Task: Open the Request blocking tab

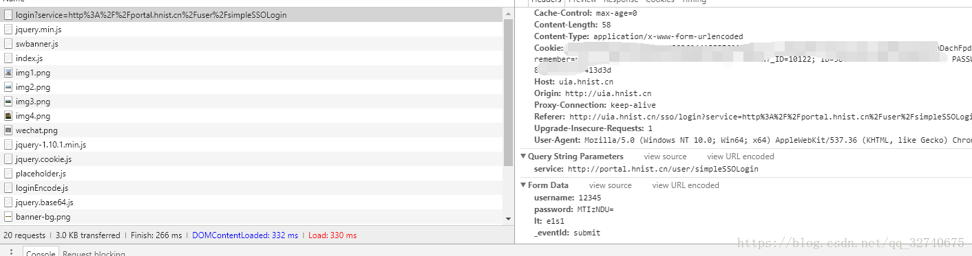Action: coord(94,253)
